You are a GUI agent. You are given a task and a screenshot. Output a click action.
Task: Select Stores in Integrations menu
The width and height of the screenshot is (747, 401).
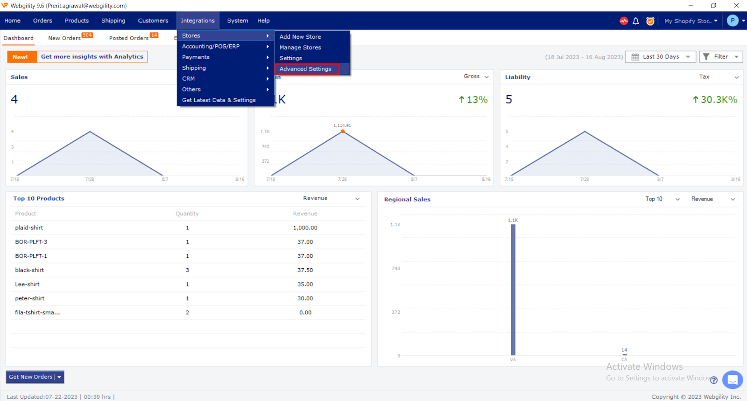(x=226, y=35)
